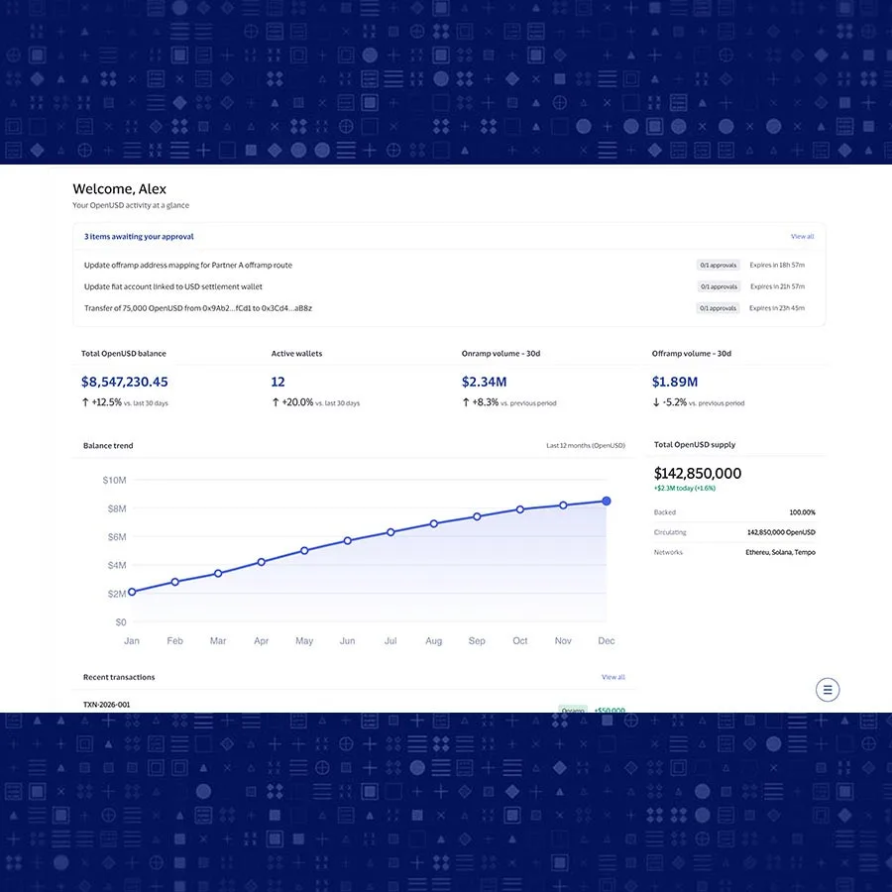Click 0/1 approvals badge for fiat account
This screenshot has height=892, width=892.
719,286
